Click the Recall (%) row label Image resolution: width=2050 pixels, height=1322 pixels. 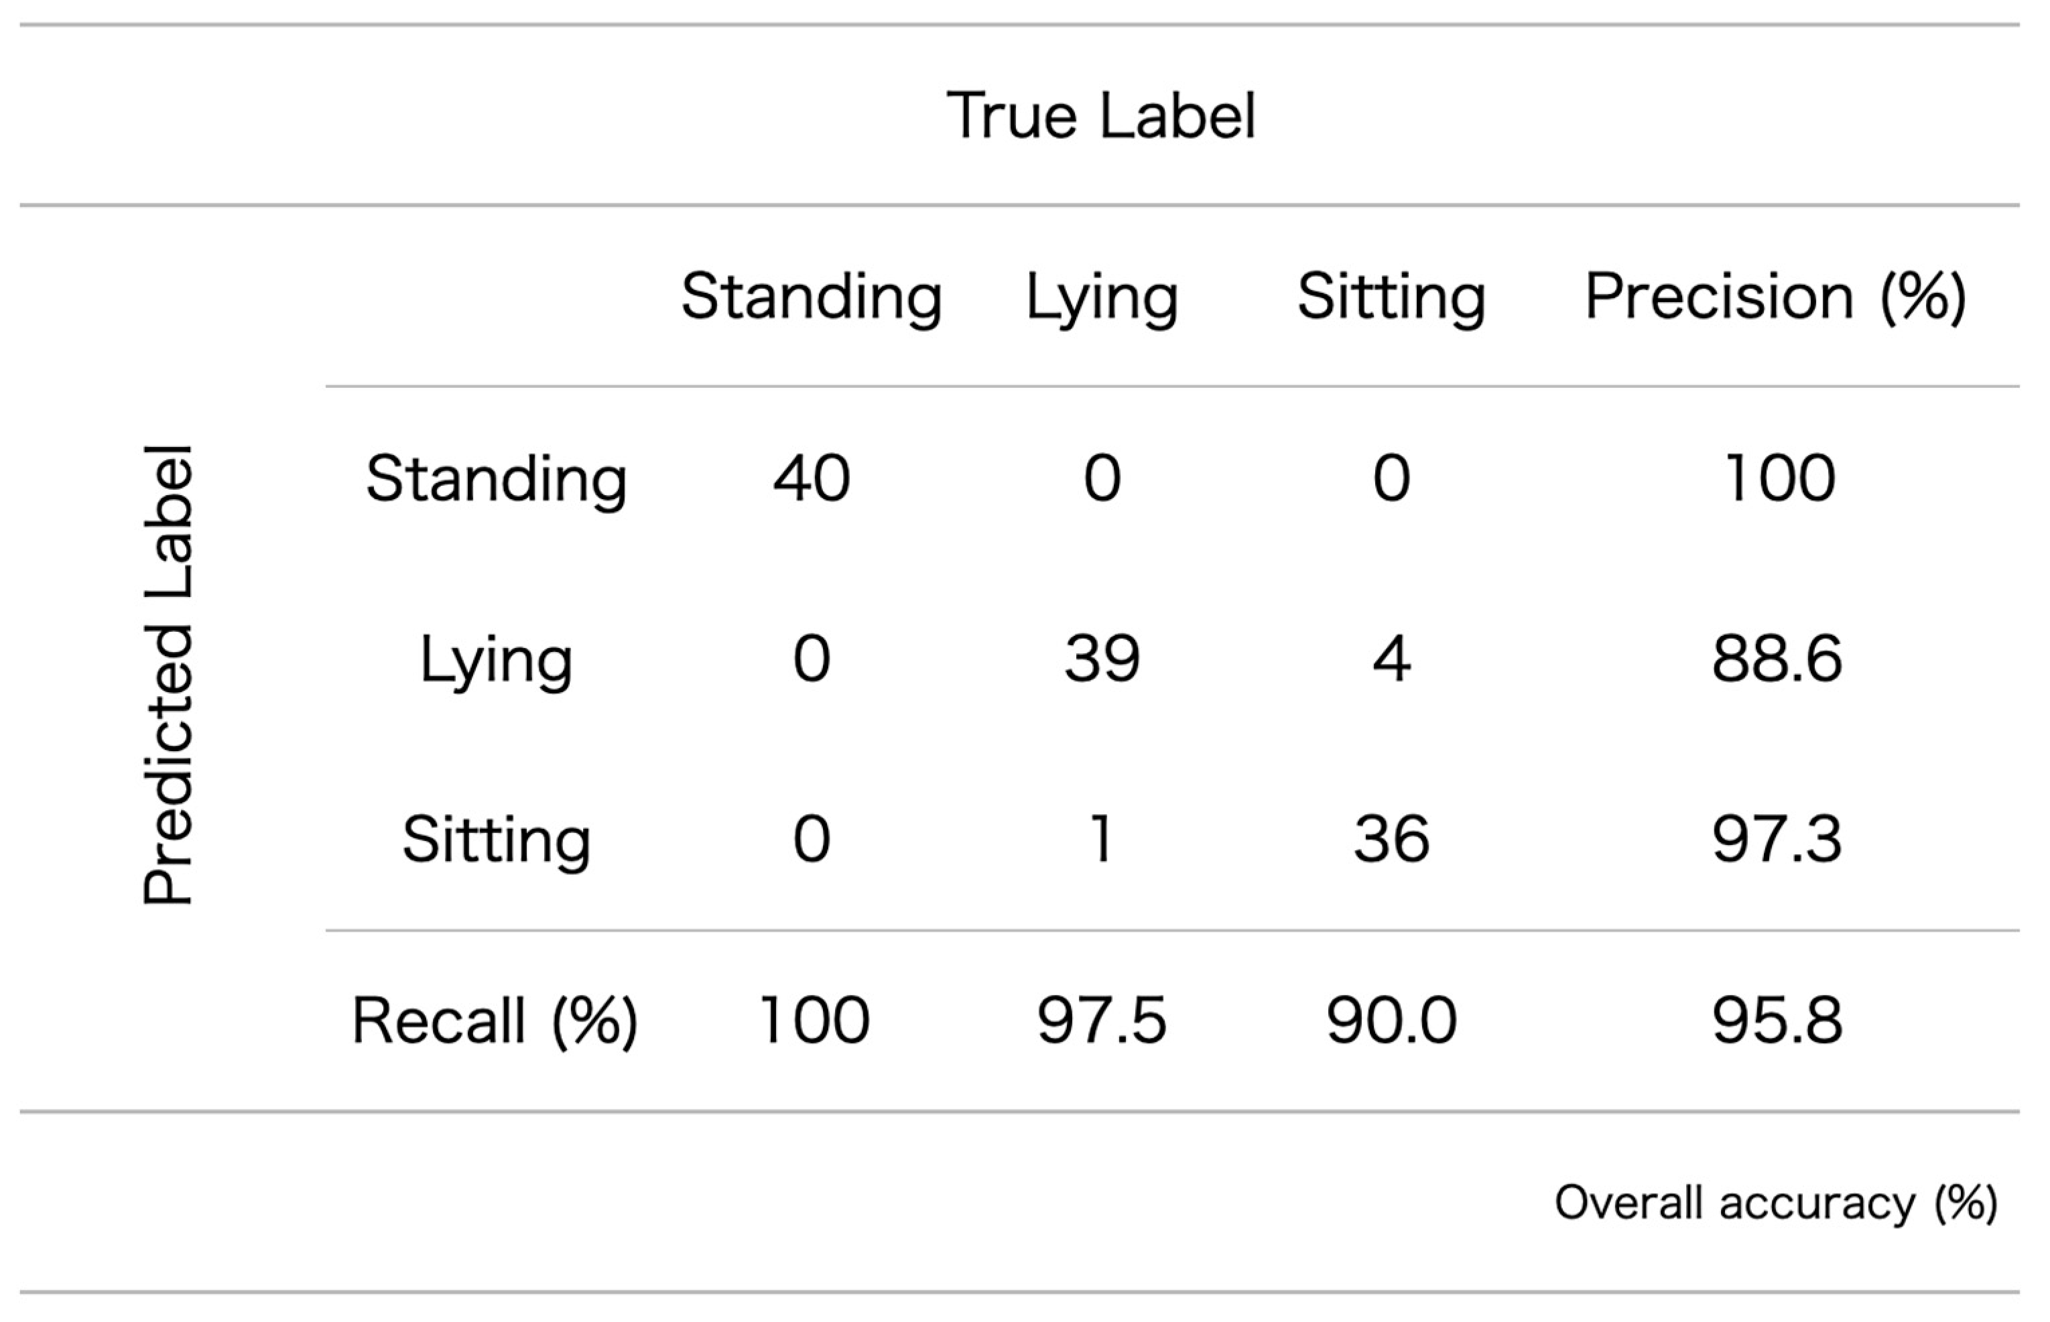[495, 1020]
